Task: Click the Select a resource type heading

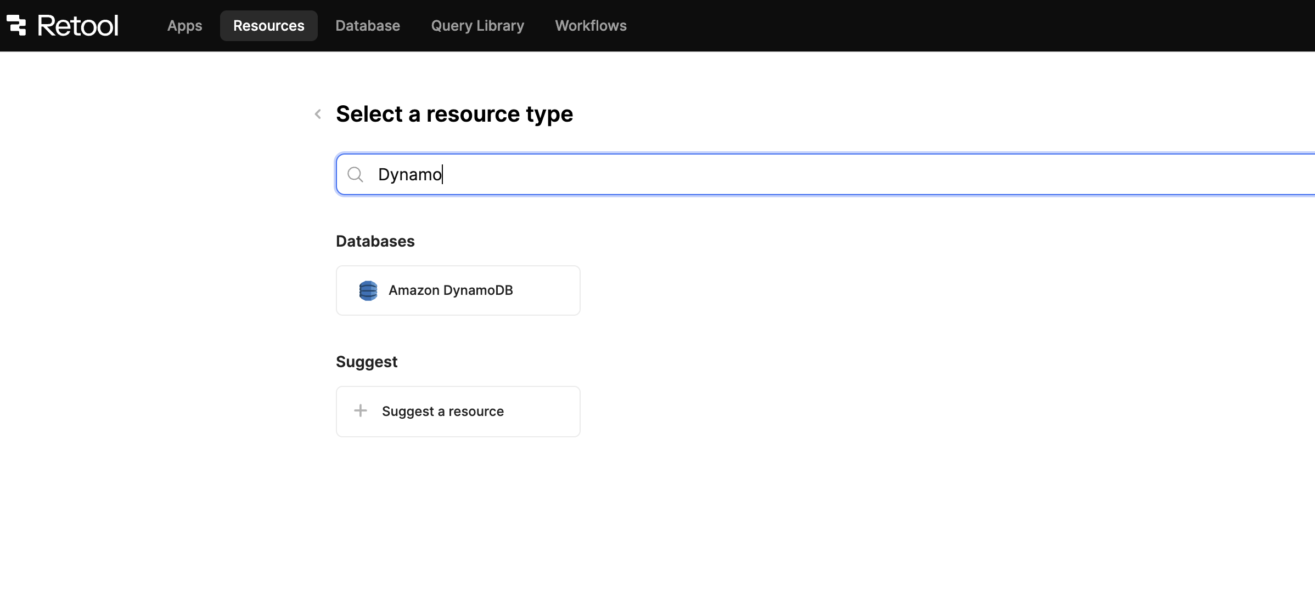Action: tap(454, 114)
